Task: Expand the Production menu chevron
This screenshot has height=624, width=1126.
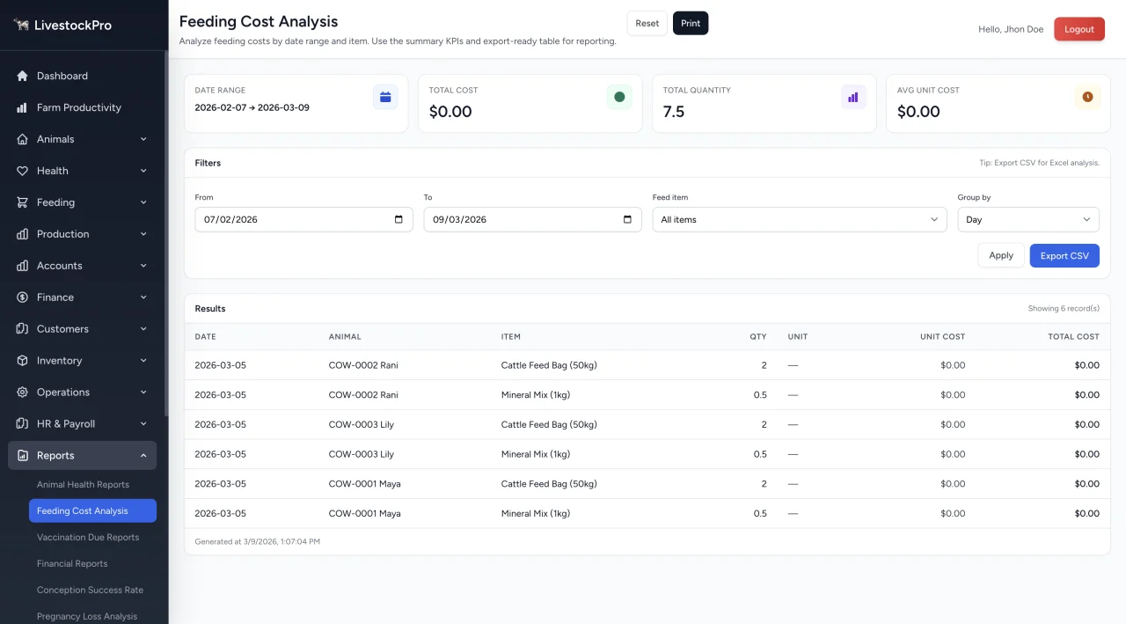Action: point(143,234)
